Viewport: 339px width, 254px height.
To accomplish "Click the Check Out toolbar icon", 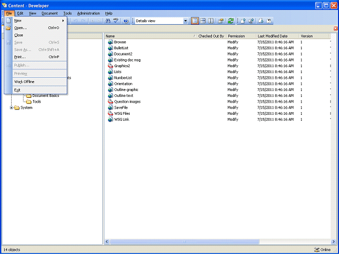I will (x=261, y=21).
